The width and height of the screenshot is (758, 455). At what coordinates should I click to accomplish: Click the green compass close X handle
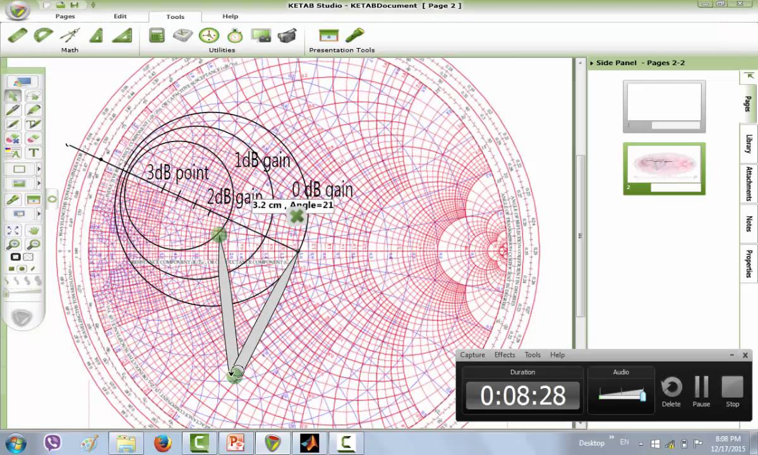point(296,217)
